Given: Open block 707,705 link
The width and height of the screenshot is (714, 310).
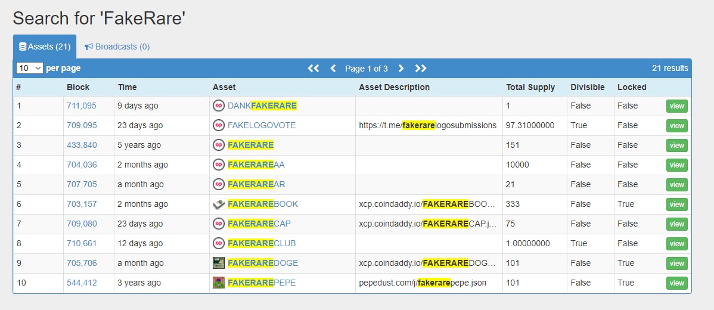Looking at the screenshot, I should 82,184.
